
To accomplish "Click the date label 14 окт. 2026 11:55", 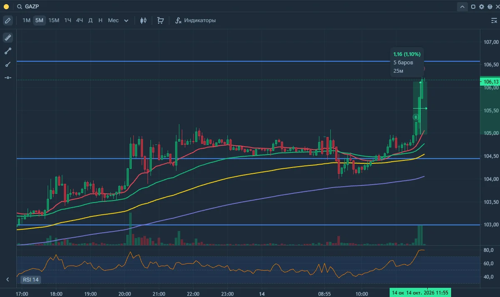I will point(427,292).
